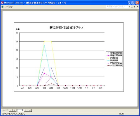Select the magenta 機種変更実績 legend entry
The width and height of the screenshot is (140, 116).
[114, 55]
